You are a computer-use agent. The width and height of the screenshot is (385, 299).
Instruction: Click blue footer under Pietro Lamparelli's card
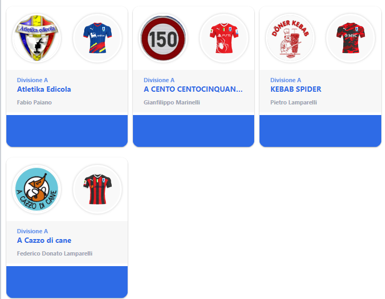coord(320,131)
